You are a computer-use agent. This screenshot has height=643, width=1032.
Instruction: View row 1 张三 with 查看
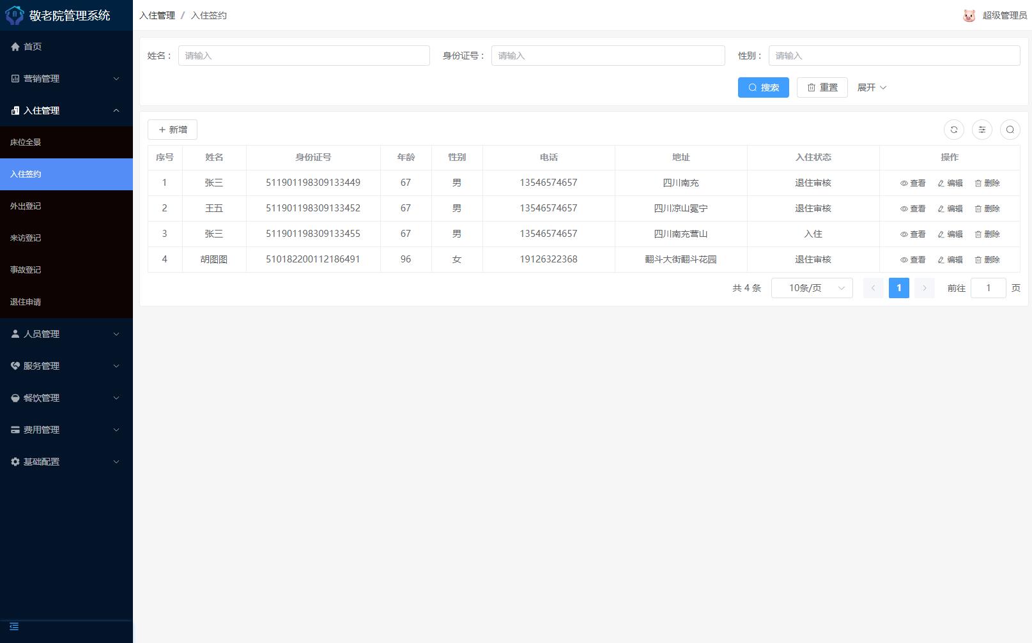click(x=913, y=183)
